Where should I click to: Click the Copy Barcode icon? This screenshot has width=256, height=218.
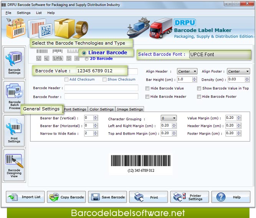pyautogui.click(x=54, y=197)
